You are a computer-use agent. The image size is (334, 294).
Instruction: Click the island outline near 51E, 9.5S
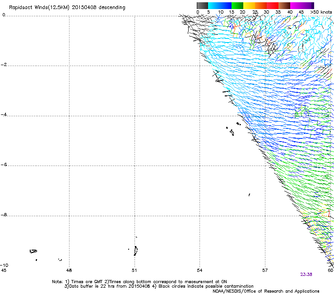click(136, 251)
